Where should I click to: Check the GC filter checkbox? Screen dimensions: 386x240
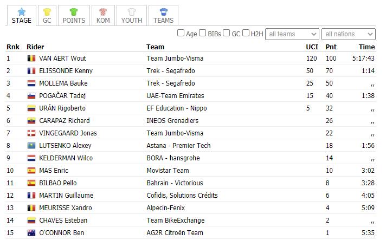(x=226, y=33)
